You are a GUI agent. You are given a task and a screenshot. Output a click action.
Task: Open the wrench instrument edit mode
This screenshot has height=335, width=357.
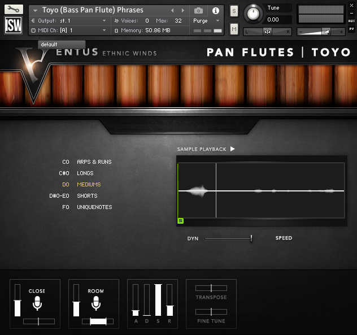coord(14,10)
